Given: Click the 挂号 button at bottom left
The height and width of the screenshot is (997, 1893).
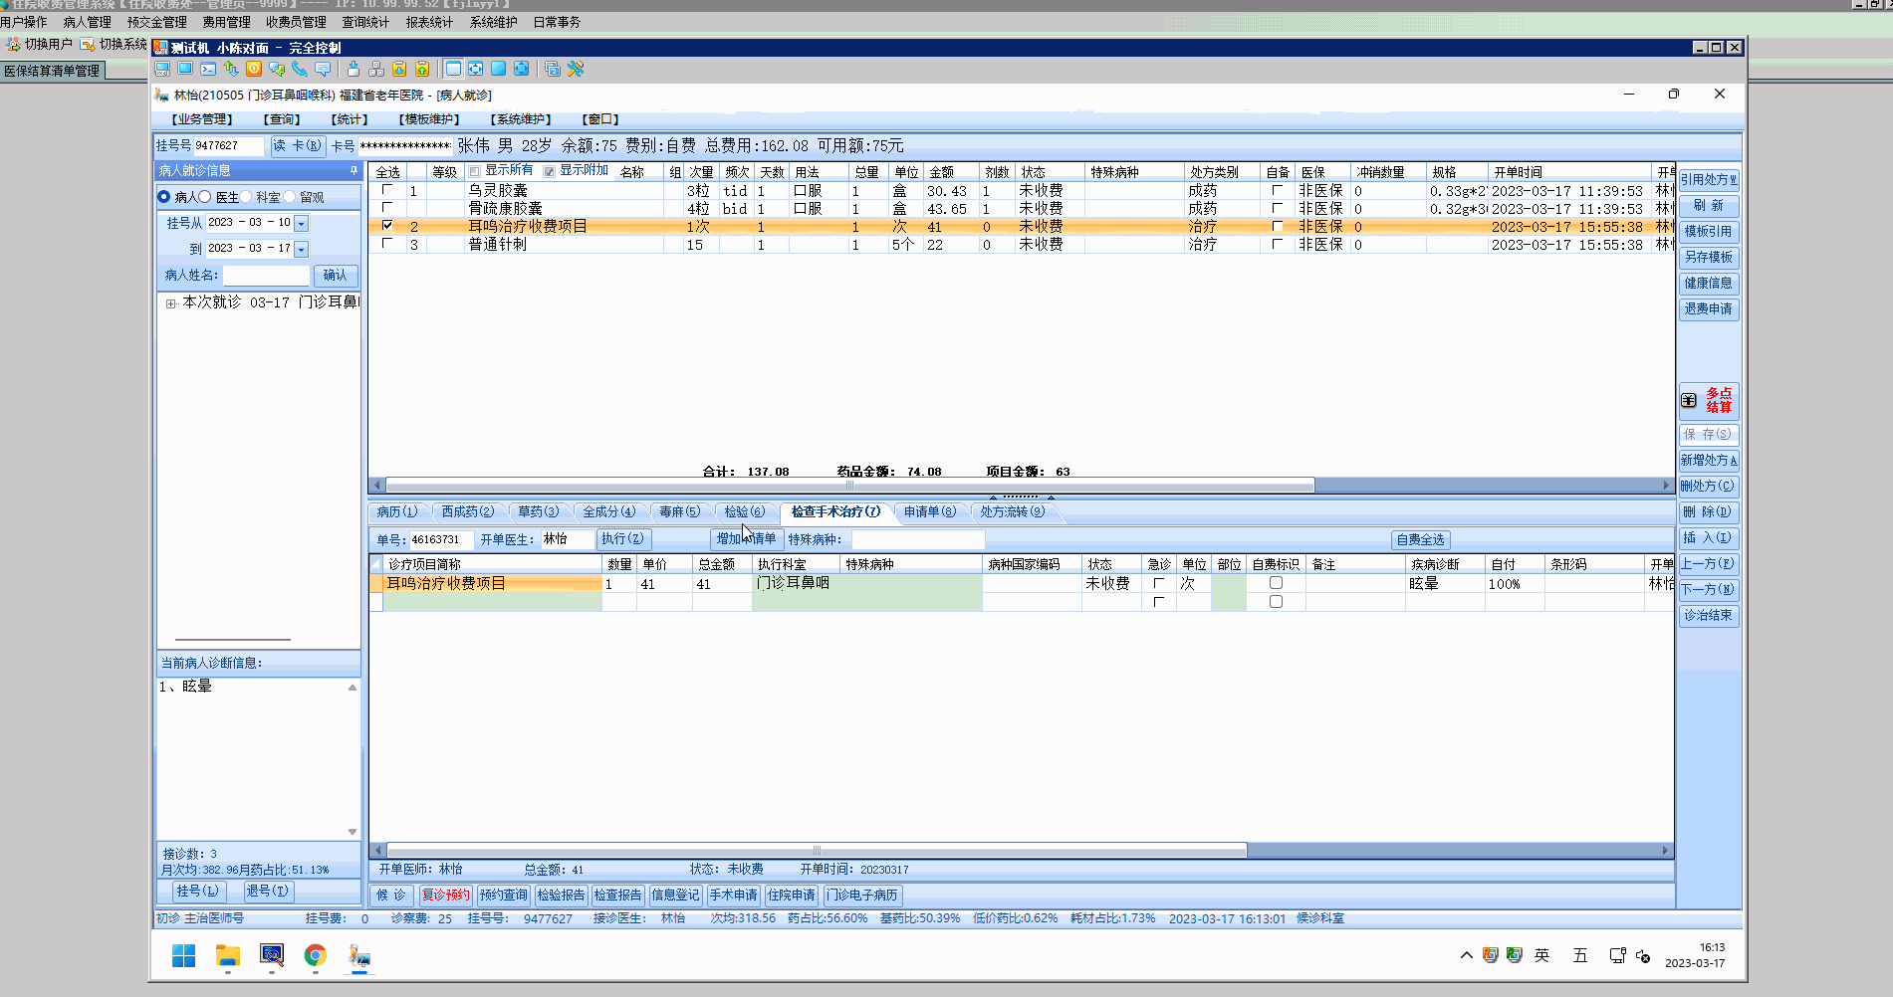Looking at the screenshot, I should [197, 891].
